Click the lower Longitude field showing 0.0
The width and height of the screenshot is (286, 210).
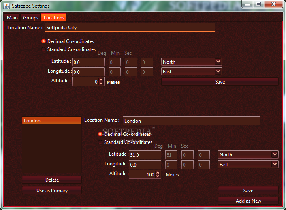click(145, 165)
